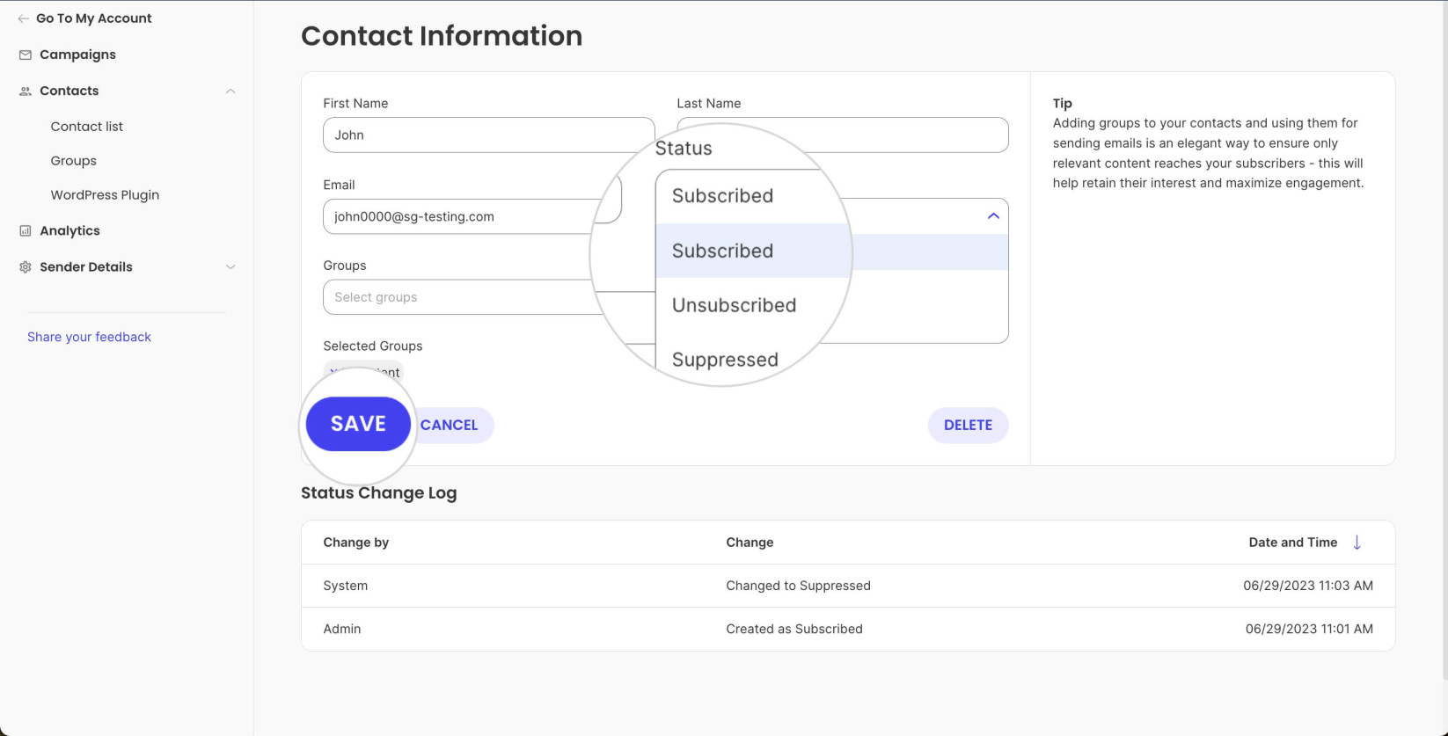Click Created as Subscribed log entry

coord(794,630)
